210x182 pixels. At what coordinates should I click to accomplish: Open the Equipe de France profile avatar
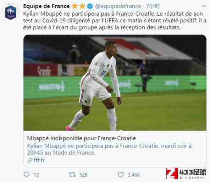coord(11,12)
